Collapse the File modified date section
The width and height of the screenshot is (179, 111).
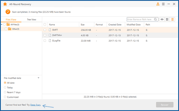point(38,78)
